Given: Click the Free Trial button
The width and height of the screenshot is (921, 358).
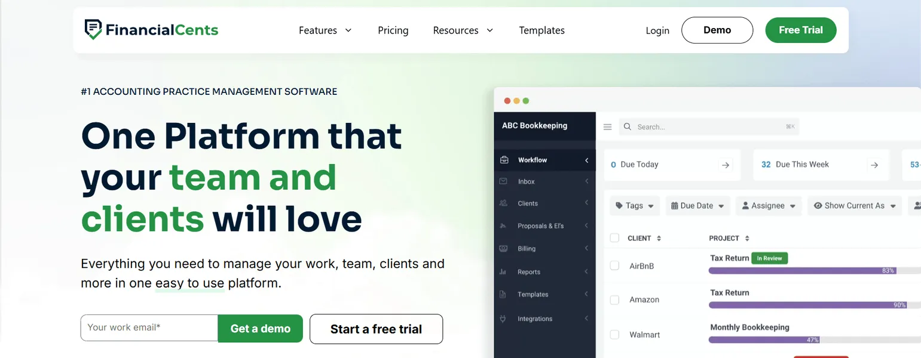Looking at the screenshot, I should [801, 30].
